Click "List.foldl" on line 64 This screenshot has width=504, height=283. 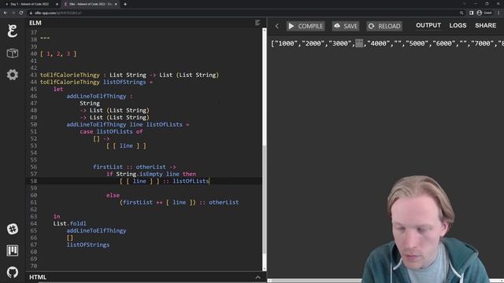tap(70, 223)
